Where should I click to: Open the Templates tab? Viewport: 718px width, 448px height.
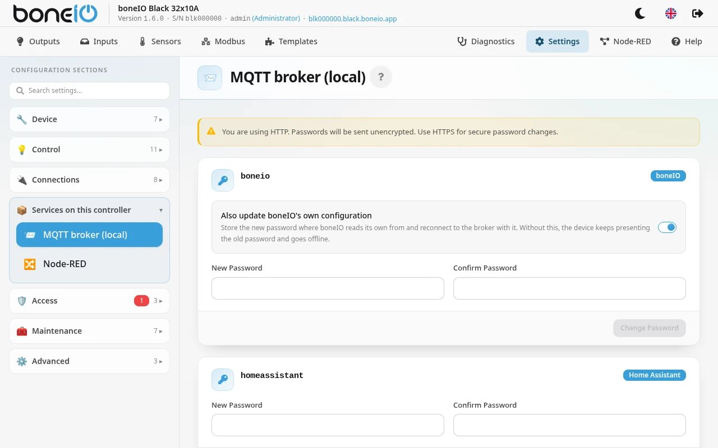click(291, 41)
